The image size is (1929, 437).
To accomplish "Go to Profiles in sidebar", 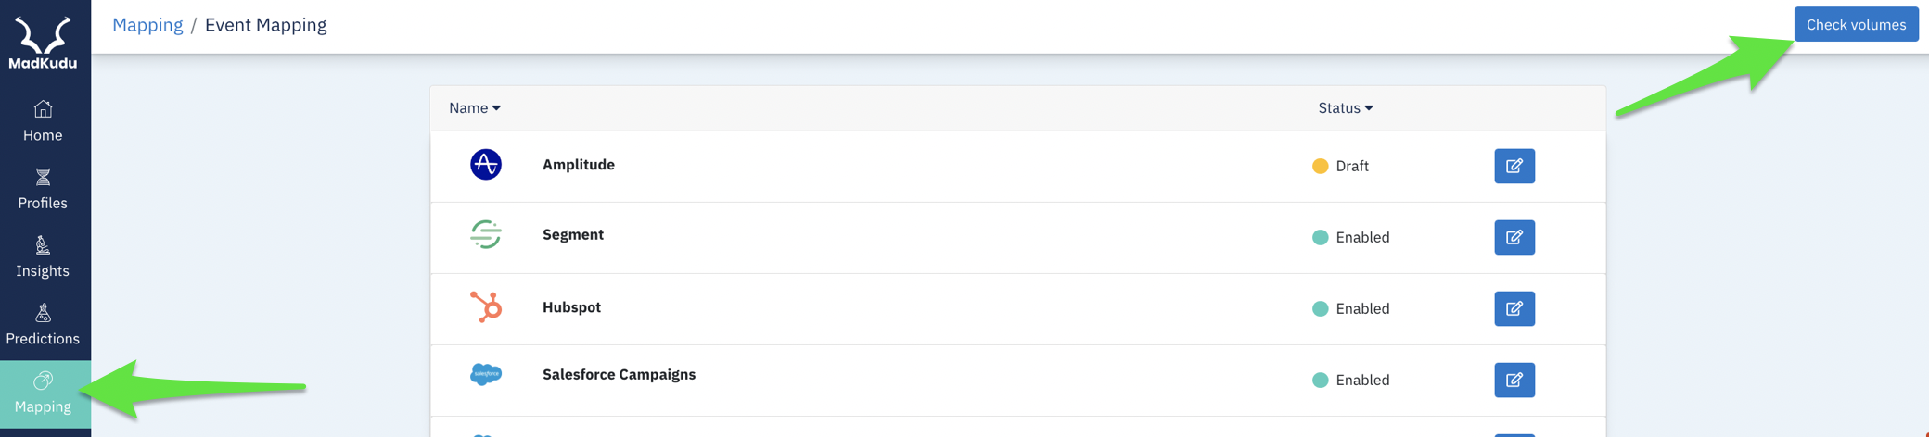I will coord(43,189).
